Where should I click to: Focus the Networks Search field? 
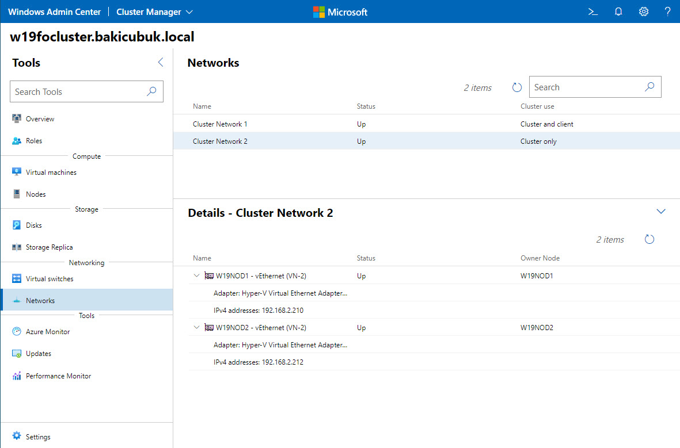click(595, 87)
